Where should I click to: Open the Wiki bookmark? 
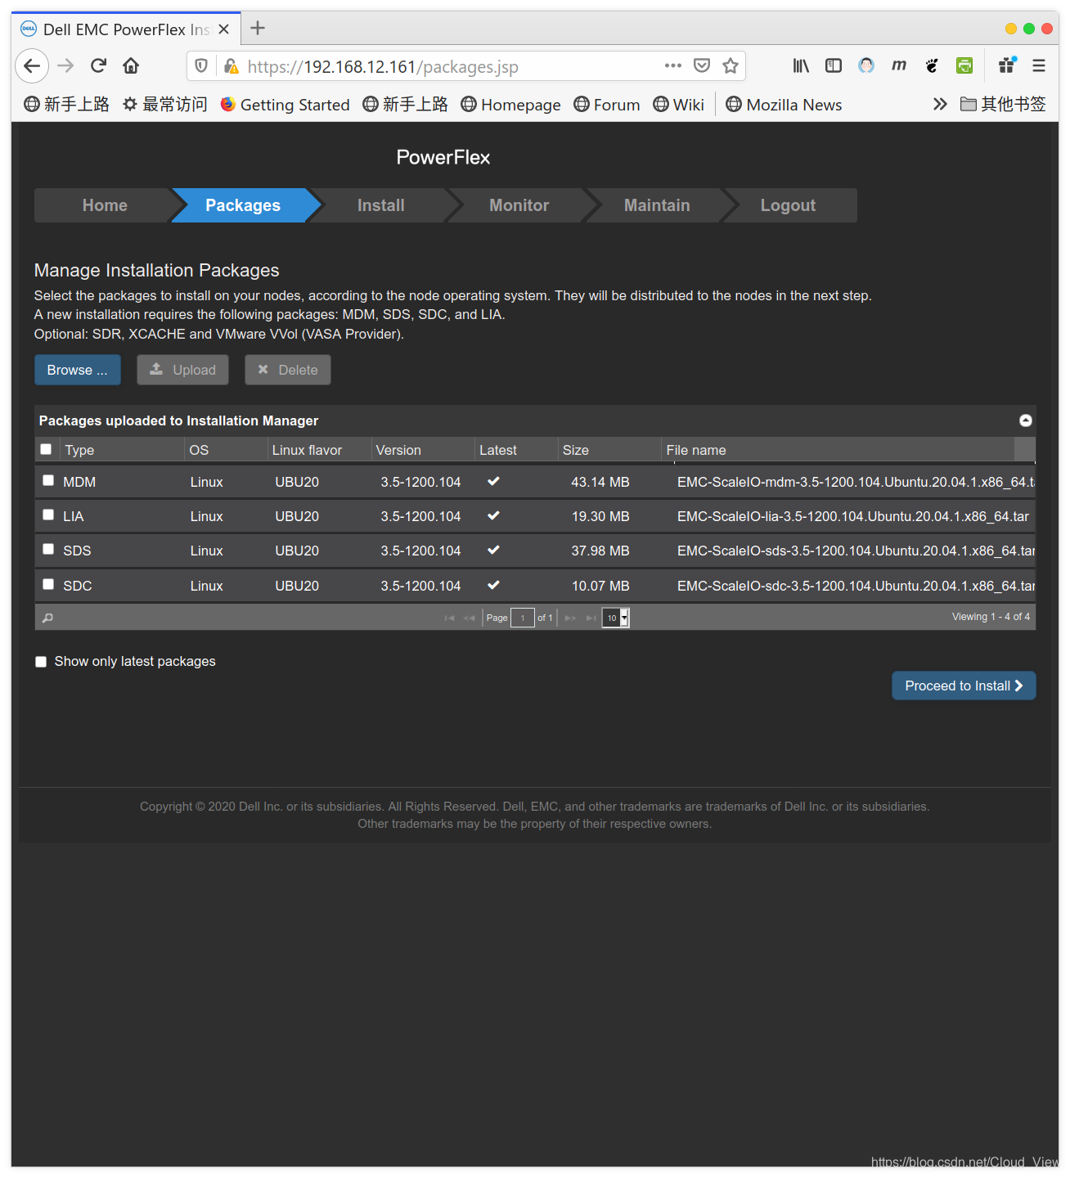pyautogui.click(x=678, y=104)
